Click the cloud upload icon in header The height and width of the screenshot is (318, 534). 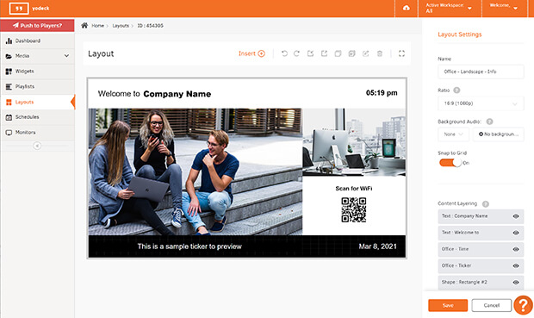(407, 8)
